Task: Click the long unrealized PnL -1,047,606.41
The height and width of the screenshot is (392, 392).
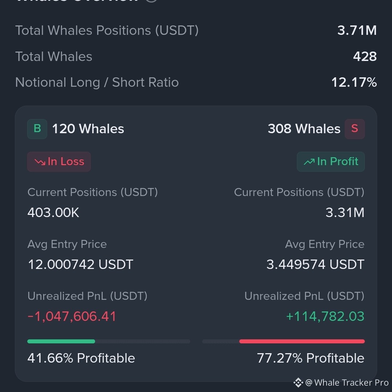Action: point(72,316)
